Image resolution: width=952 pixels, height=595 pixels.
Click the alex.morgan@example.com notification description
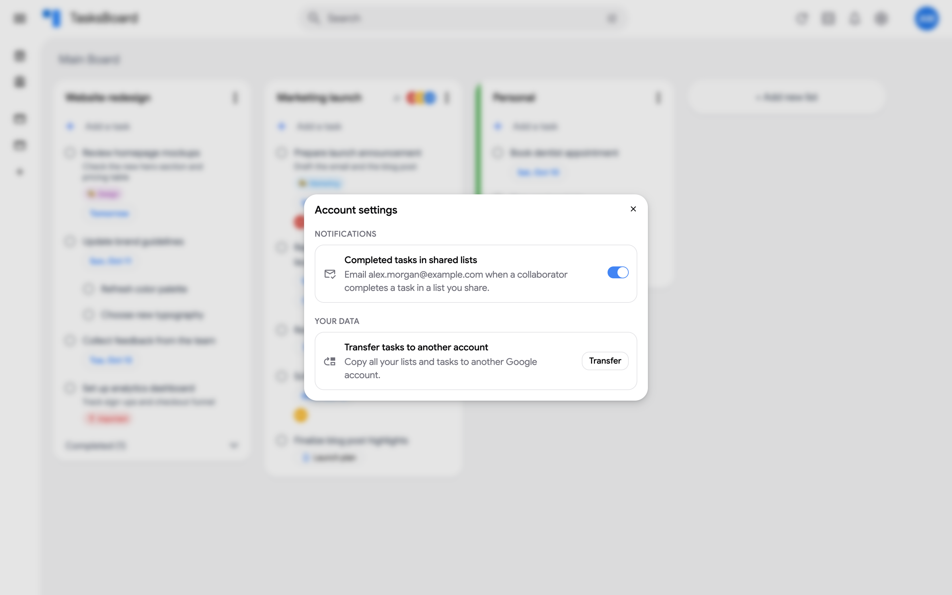point(456,281)
